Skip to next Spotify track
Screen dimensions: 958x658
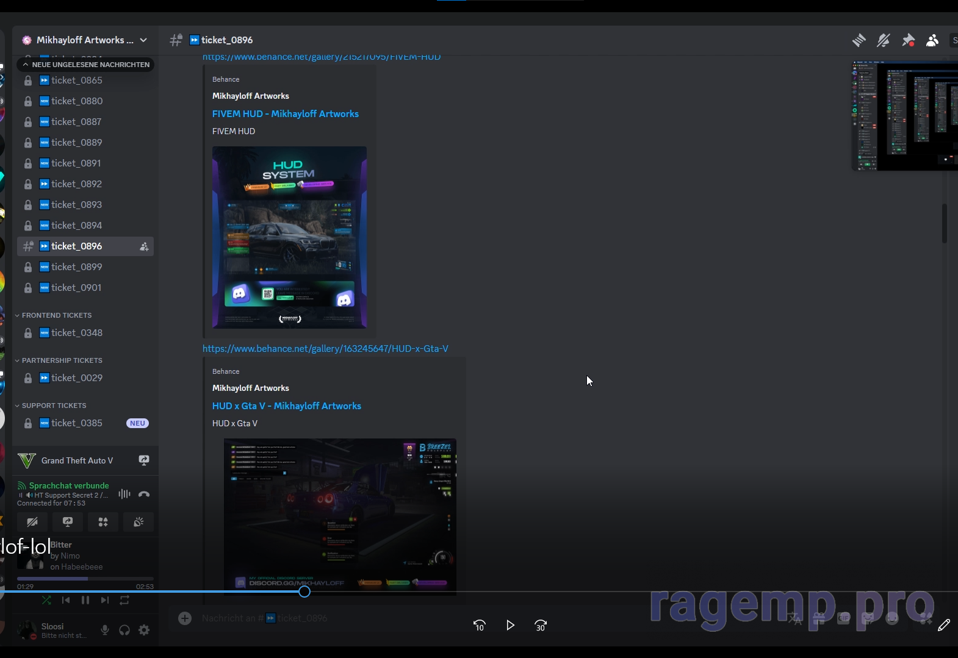[x=105, y=600]
